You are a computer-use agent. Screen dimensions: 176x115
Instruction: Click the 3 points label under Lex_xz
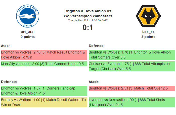148,37
